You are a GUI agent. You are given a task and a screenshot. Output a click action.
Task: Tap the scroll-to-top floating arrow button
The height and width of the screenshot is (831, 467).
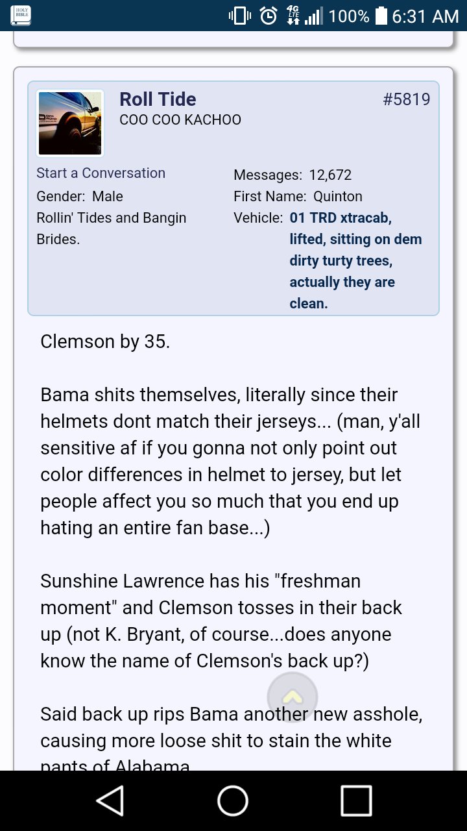tap(293, 697)
